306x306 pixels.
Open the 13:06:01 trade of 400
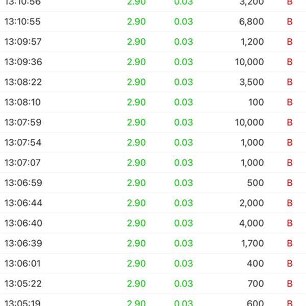(x=153, y=264)
